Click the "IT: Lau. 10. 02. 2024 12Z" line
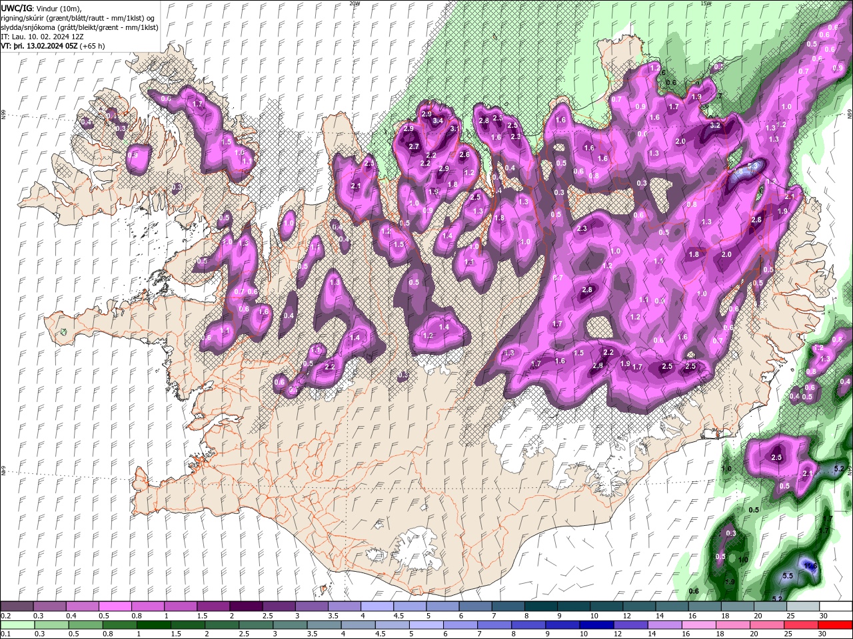853x639 pixels. (42, 37)
